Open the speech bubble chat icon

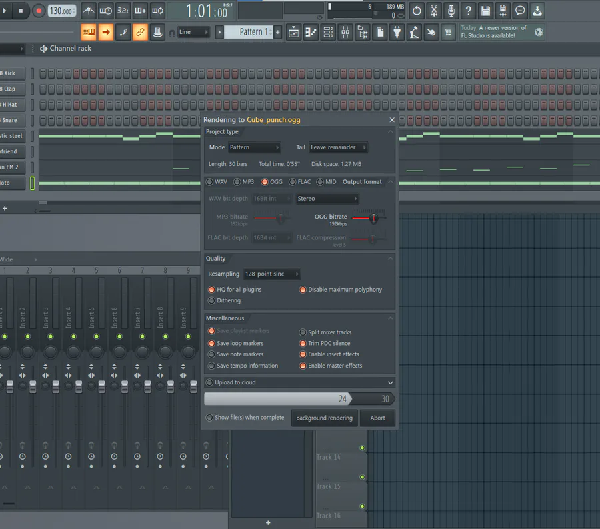point(520,11)
